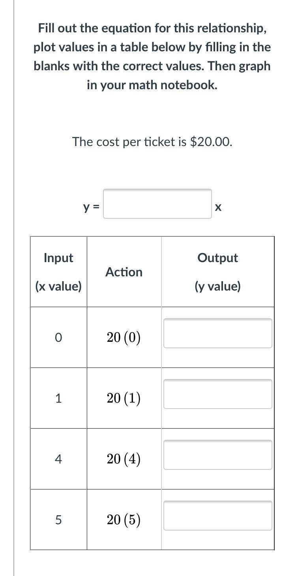
Task: Select the output field for input 0
Action: pos(218,333)
